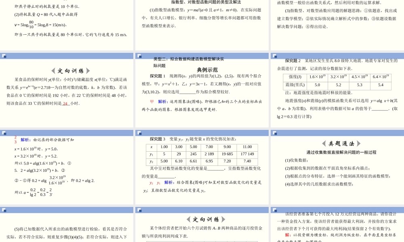Click the corner marker icon on the 探究题2 slide
The image size is (404, 242).
click(x=274, y=56)
